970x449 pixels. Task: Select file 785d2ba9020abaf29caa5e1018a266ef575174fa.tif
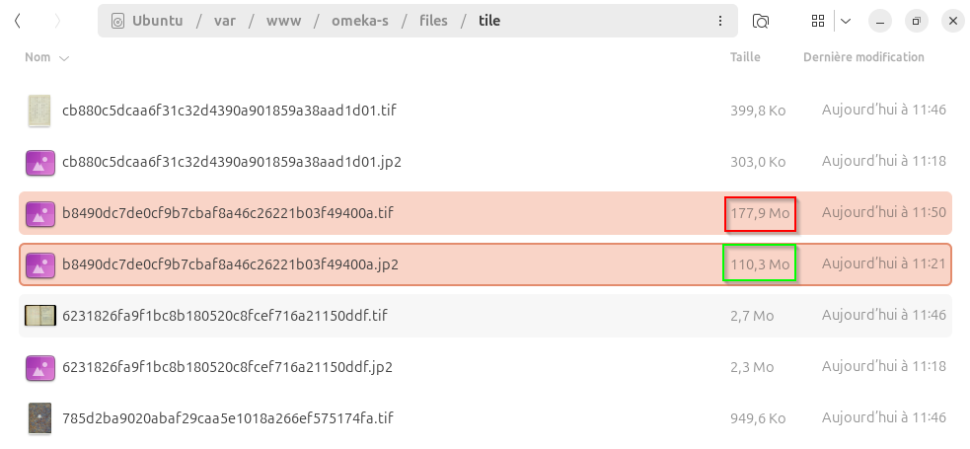[227, 418]
